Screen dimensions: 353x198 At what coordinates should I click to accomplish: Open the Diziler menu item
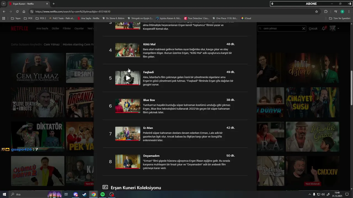55,29
